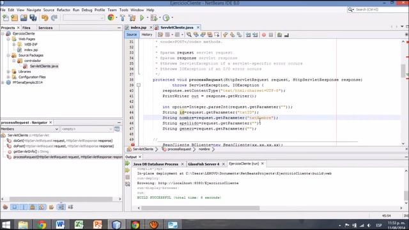Click the Sort by Source icon in Navigator
The width and height of the screenshot is (409, 230).
(70, 207)
